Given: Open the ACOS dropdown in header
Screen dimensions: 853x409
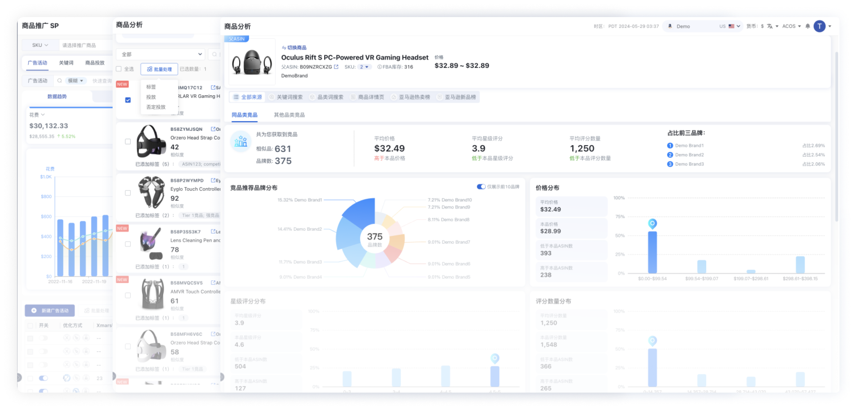Looking at the screenshot, I should (791, 26).
